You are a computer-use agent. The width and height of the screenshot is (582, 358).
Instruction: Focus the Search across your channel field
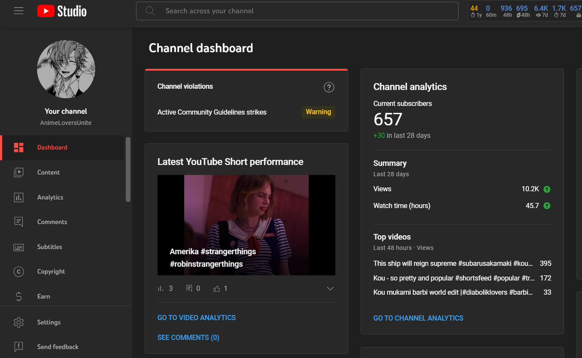point(297,11)
